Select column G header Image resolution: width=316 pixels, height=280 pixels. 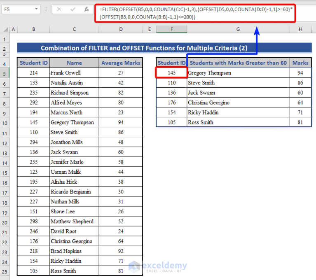(238, 29)
